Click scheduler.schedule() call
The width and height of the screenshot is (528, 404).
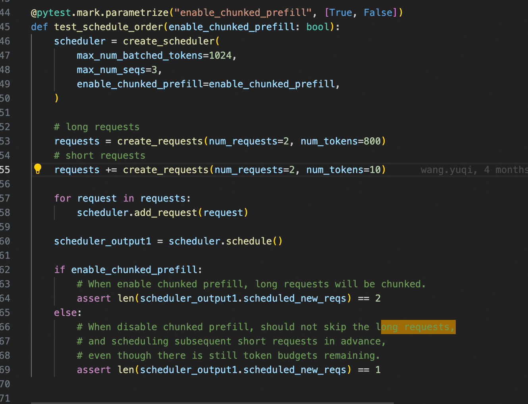coord(225,241)
